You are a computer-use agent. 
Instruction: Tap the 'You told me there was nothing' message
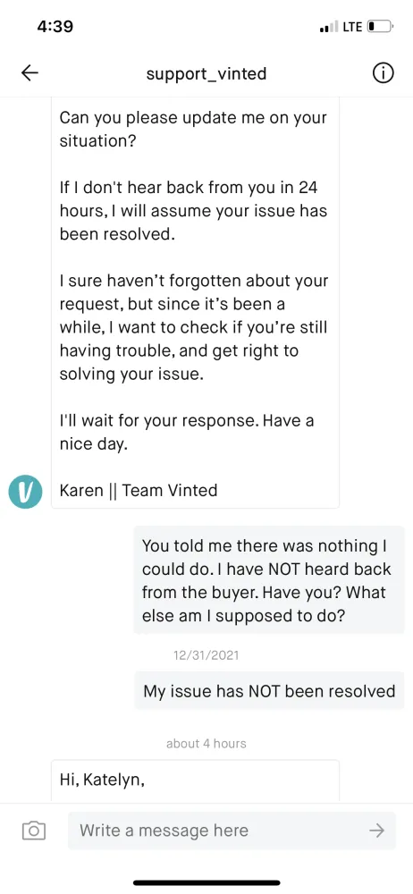point(269,580)
